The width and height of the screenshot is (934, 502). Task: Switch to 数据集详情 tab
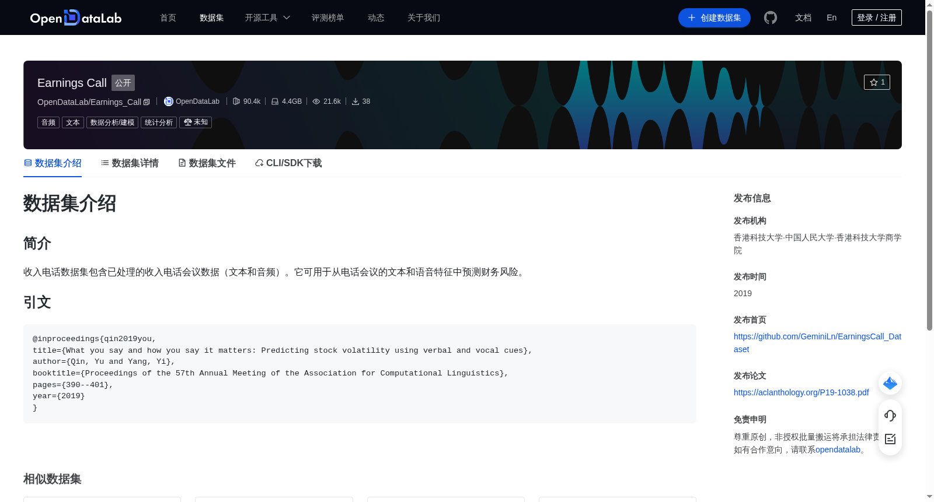(x=130, y=163)
